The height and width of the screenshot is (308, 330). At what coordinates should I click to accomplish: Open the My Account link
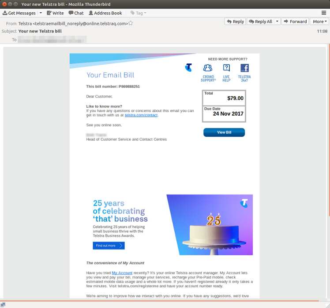click(x=122, y=273)
